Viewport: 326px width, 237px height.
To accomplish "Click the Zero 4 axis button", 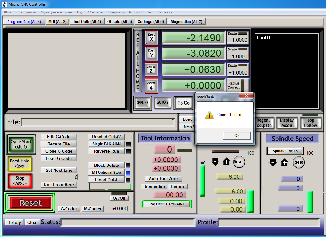I will [152, 86].
